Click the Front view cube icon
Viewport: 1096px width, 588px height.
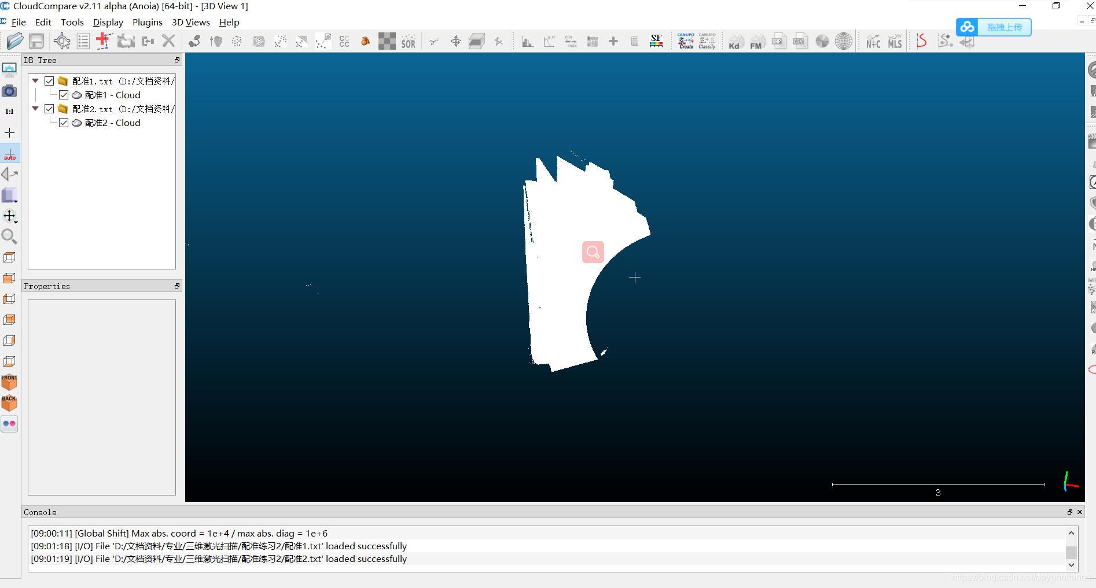point(9,382)
